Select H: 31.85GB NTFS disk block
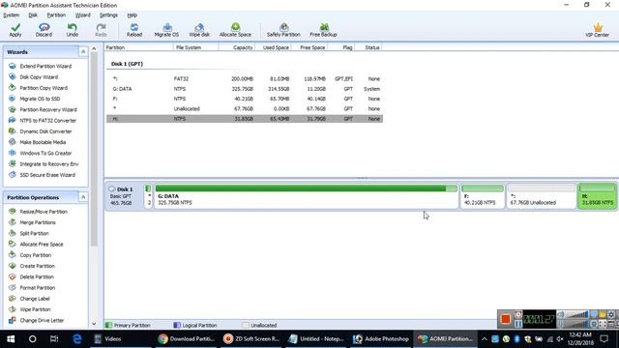This screenshot has width=619, height=348. tap(597, 196)
